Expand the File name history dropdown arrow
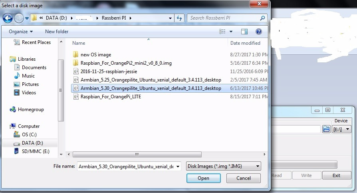This screenshot has height=193, width=357. click(x=178, y=166)
